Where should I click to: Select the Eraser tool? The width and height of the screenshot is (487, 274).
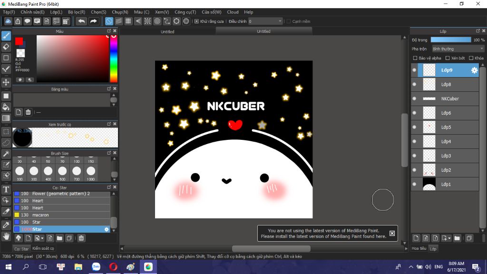(x=6, y=47)
